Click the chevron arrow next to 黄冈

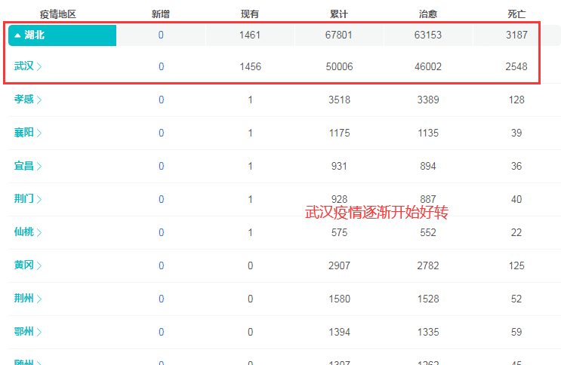(x=39, y=266)
